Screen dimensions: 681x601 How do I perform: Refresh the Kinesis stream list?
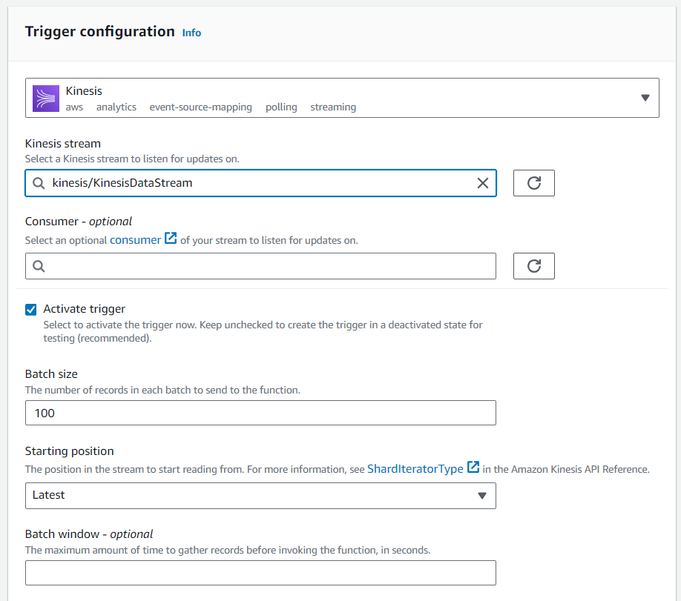coord(534,183)
